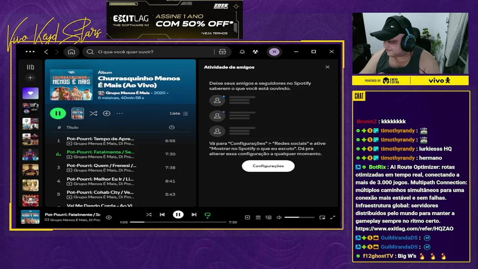Sort by duration clock column header

(172, 127)
